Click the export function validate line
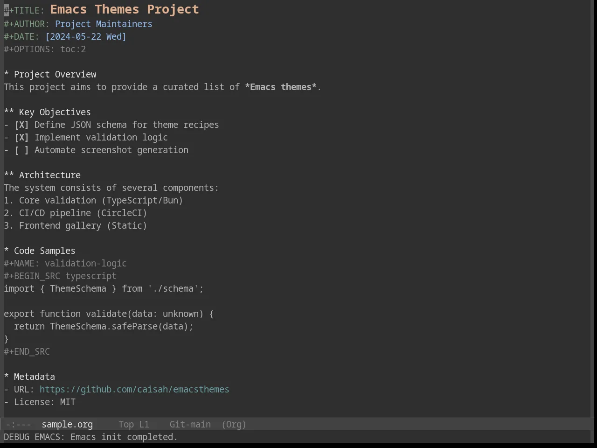Screen dimensions: 597x448 pos(109,314)
